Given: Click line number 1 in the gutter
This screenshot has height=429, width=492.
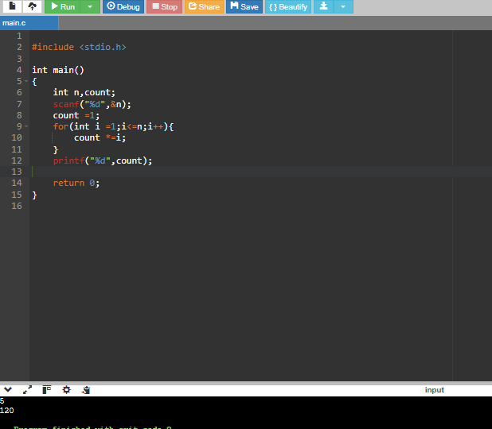Looking at the screenshot, I should click(x=19, y=36).
